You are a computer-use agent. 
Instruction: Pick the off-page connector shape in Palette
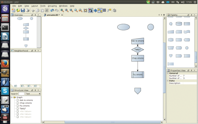pos(171,56)
